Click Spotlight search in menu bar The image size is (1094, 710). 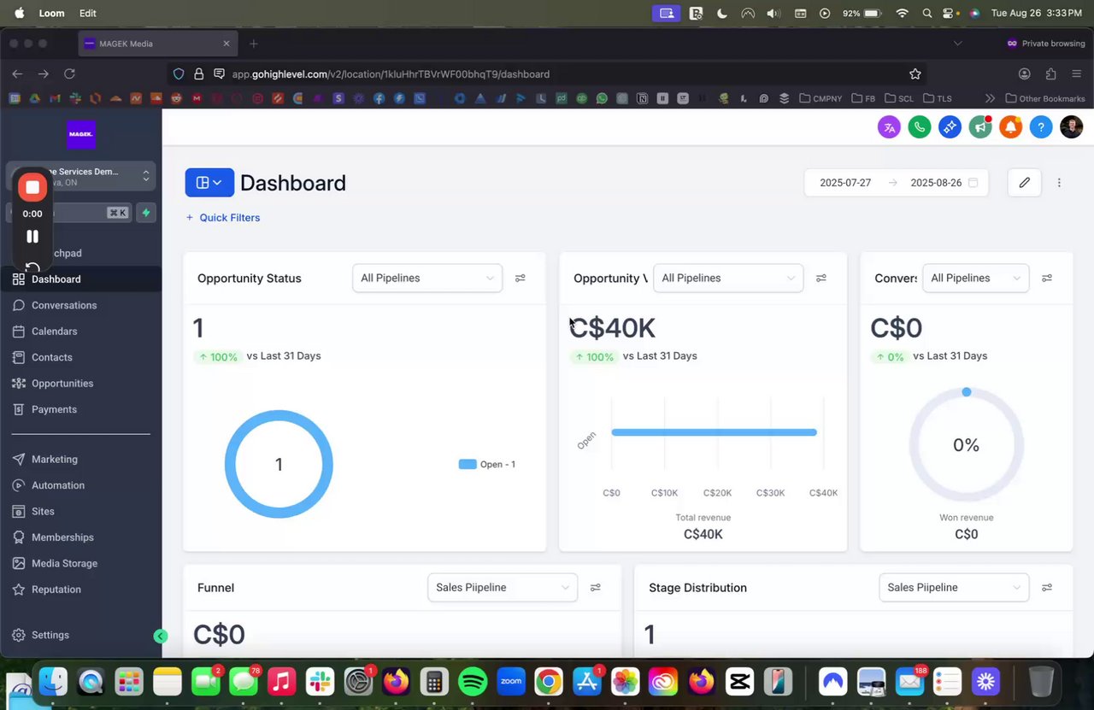(x=927, y=14)
